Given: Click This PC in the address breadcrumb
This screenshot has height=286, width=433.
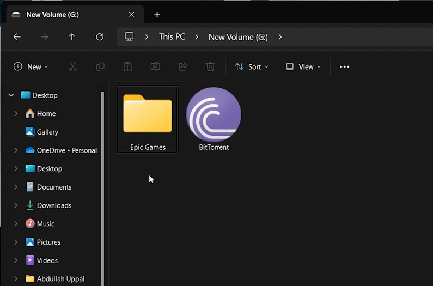Looking at the screenshot, I should pyautogui.click(x=172, y=36).
